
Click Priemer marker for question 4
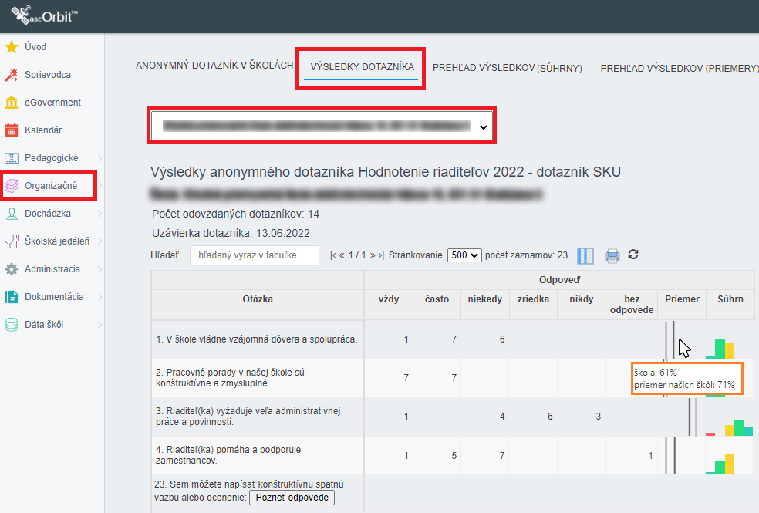click(x=670, y=455)
